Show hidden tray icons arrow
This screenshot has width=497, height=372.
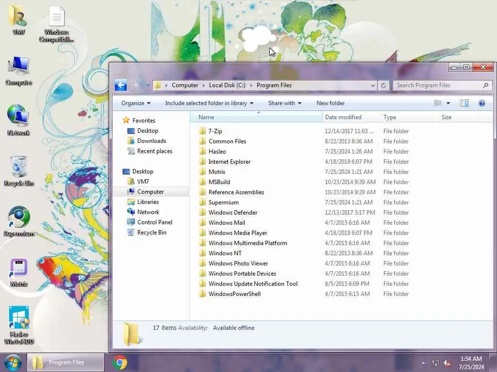(x=423, y=363)
